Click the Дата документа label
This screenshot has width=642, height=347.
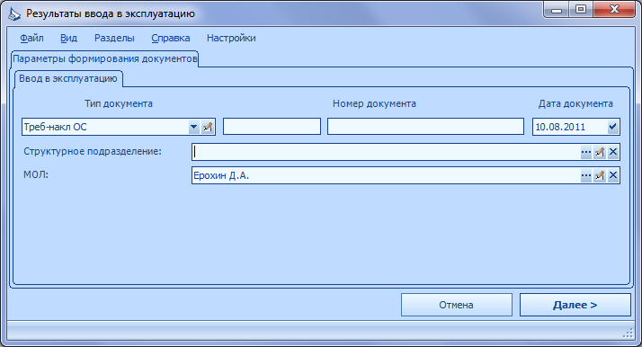coord(575,104)
